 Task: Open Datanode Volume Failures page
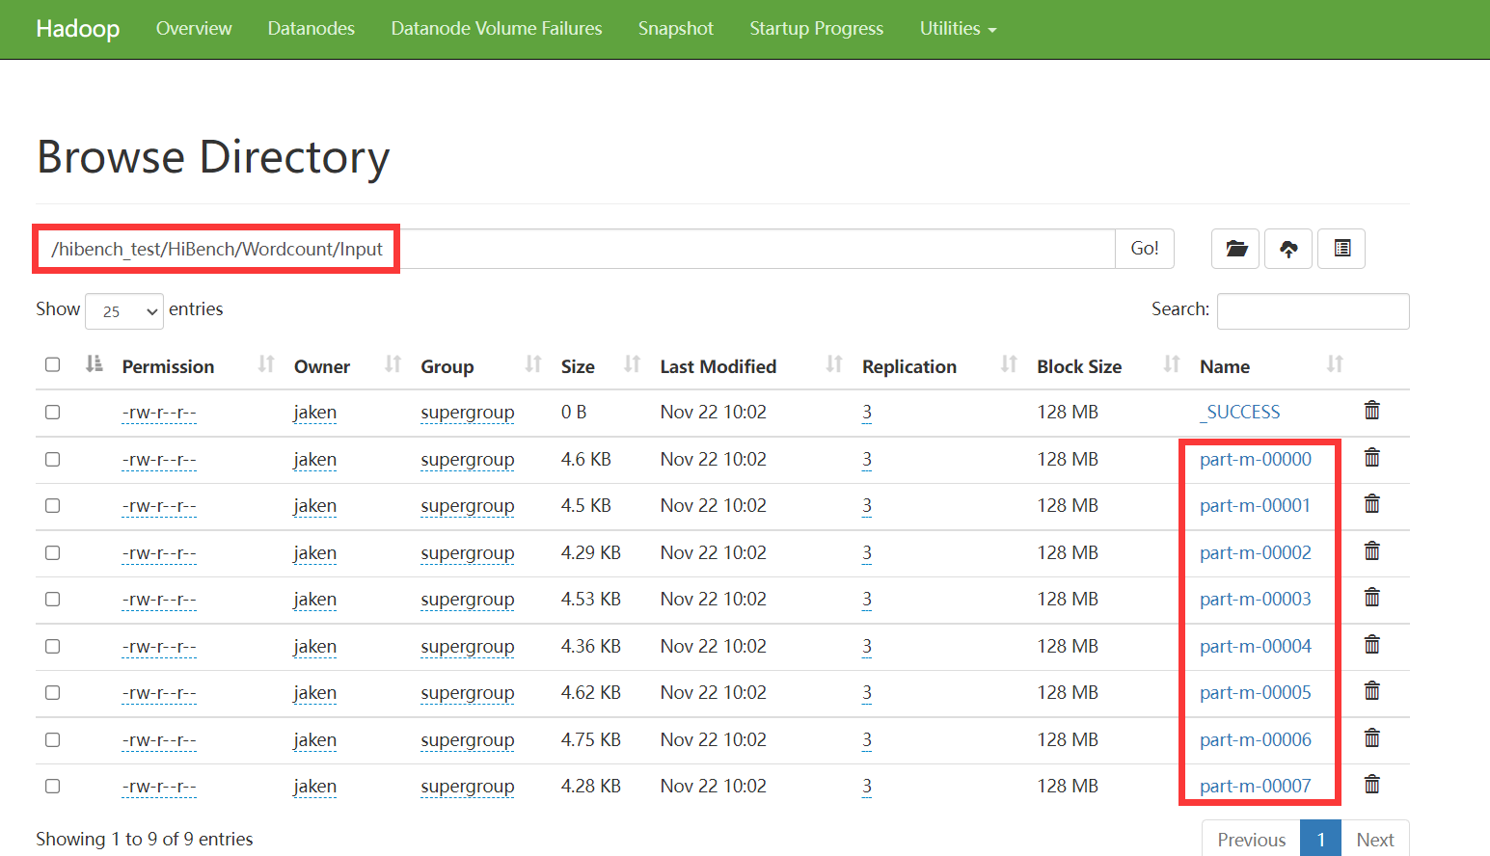[x=497, y=29]
